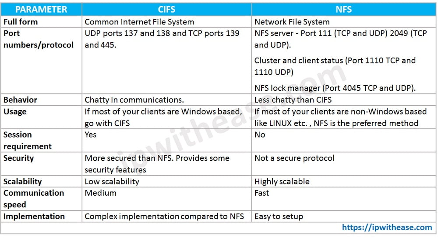
Task: Select the Communication speed row label
Action: pos(34,198)
